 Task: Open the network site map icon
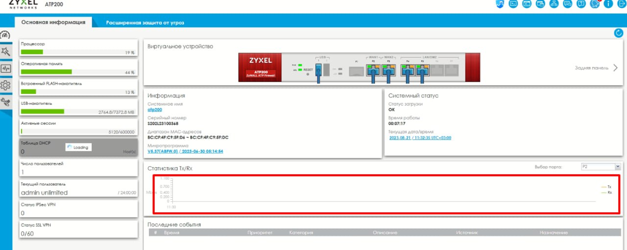(554, 4)
